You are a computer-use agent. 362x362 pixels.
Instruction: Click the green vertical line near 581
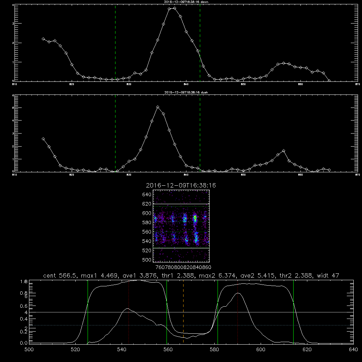218,312
